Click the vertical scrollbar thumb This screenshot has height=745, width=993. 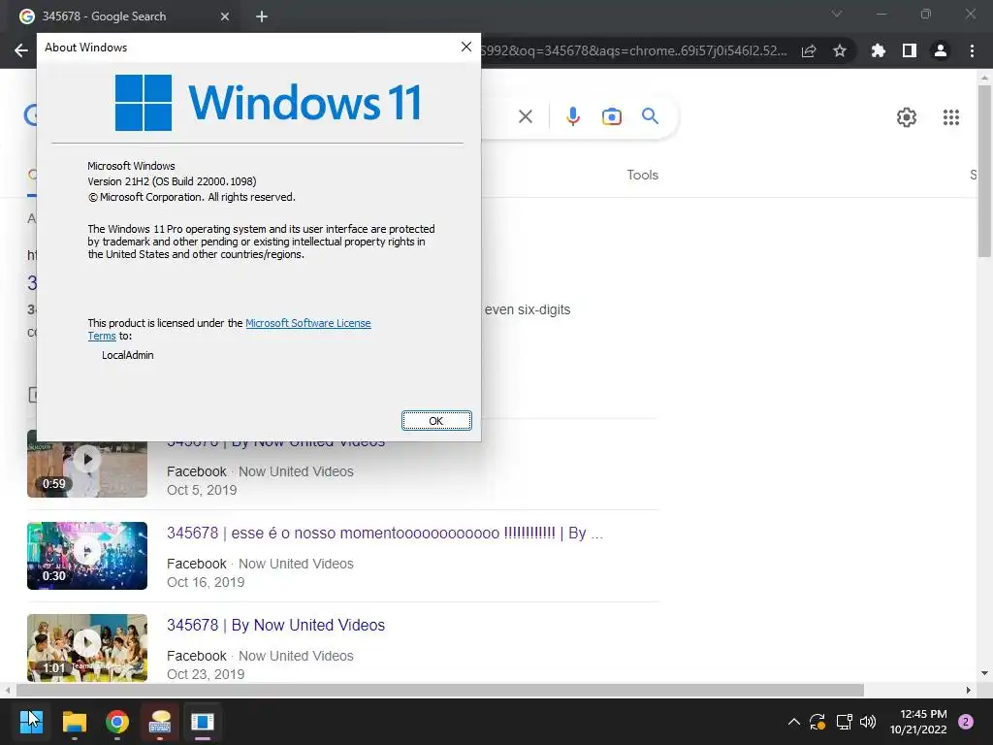pos(983,171)
